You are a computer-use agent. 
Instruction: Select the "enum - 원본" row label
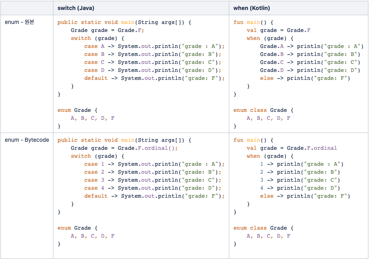point(20,22)
